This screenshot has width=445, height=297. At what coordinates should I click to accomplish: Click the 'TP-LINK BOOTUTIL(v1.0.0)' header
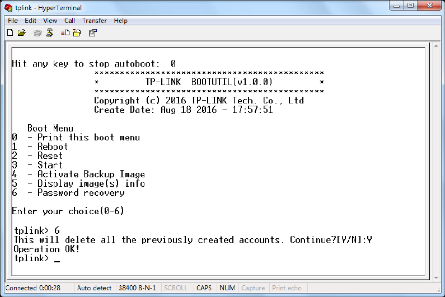click(209, 82)
